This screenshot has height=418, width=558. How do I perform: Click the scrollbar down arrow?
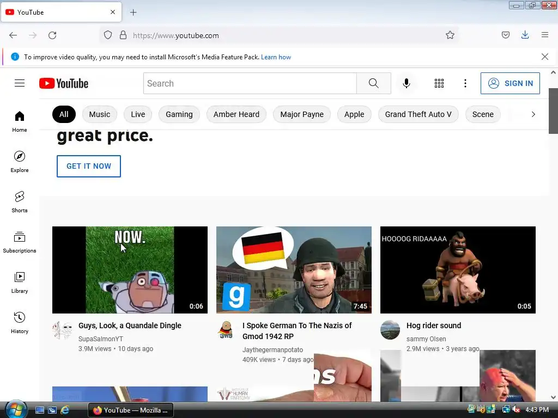[x=553, y=397]
